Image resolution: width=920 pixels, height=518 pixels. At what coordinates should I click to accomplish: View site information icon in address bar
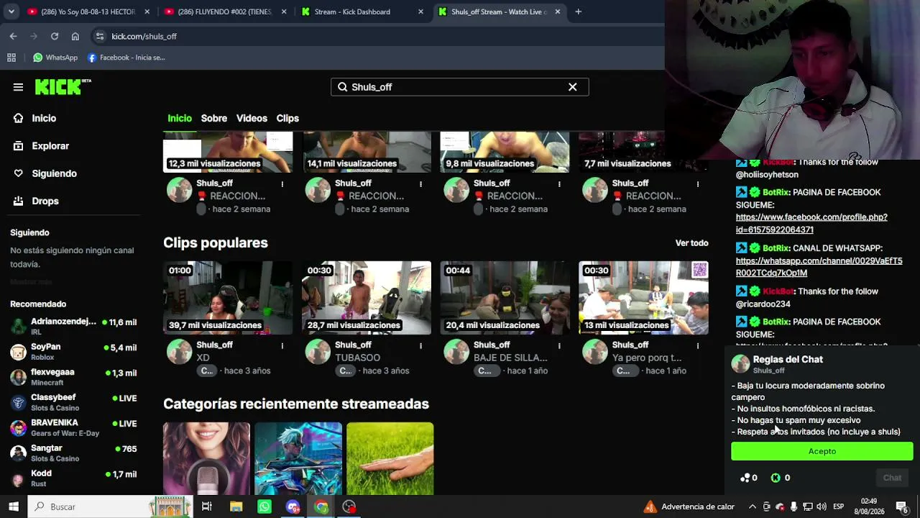pyautogui.click(x=100, y=36)
